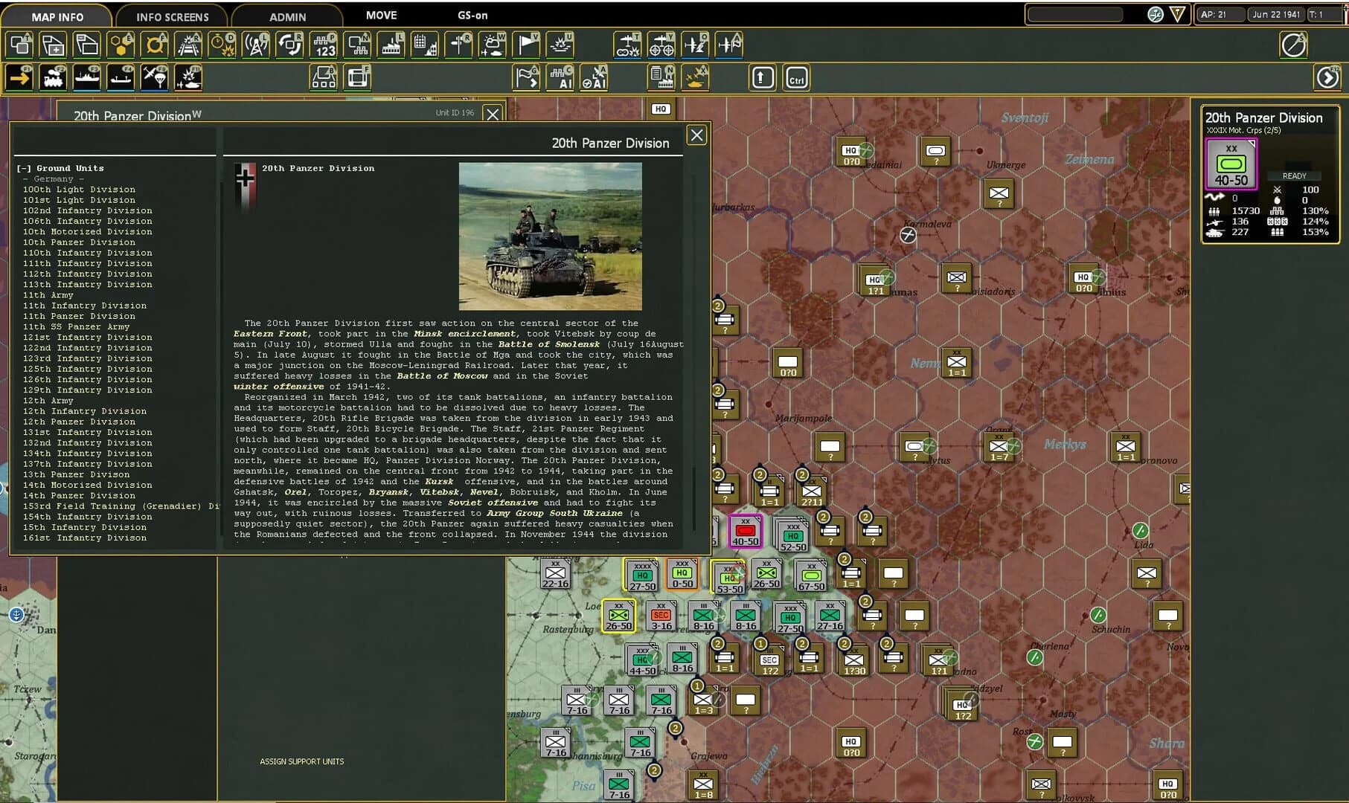Click the ASSIGN SUPPORT UNITS button
Screen dimensions: 1349x803
click(301, 761)
